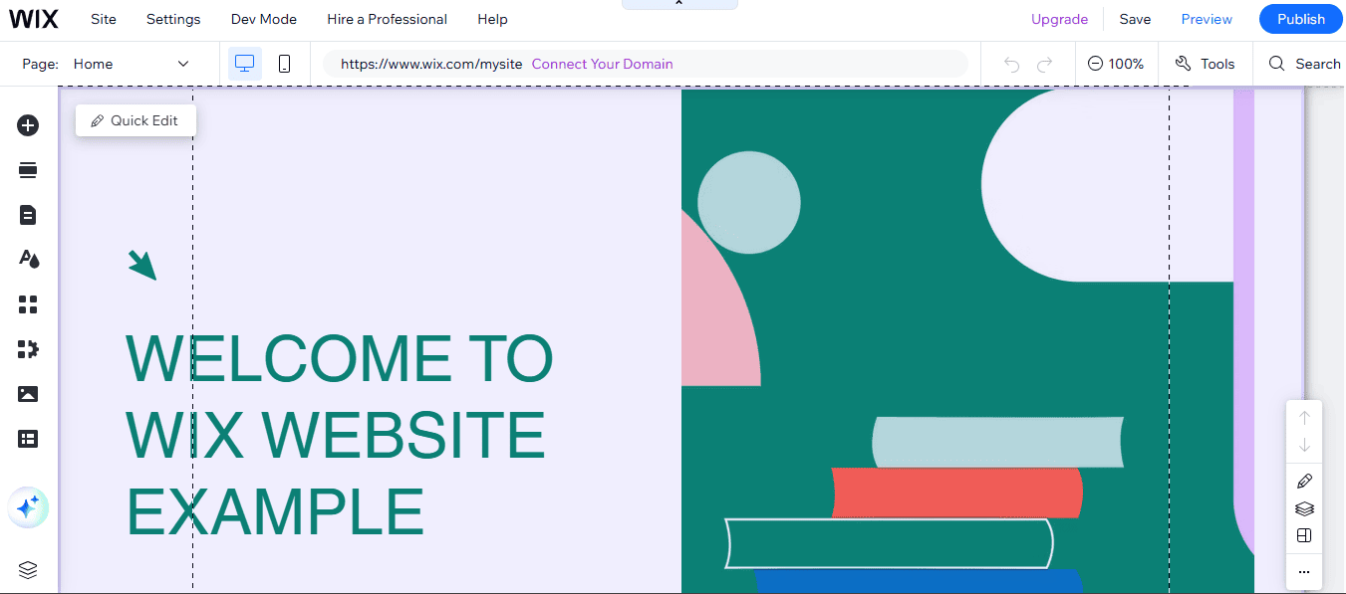The height and width of the screenshot is (594, 1346).
Task: Click Connect Your Domain link
Action: coord(602,64)
